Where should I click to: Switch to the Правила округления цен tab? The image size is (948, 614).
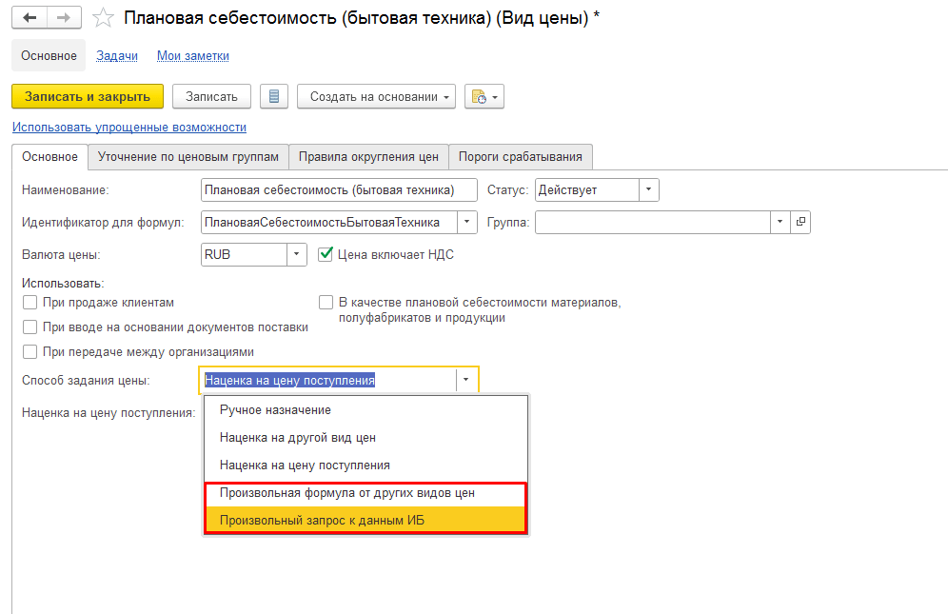pos(368,156)
